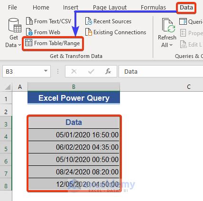203x201 pixels.
Task: Open the Get Data database icon
Action: 15,25
